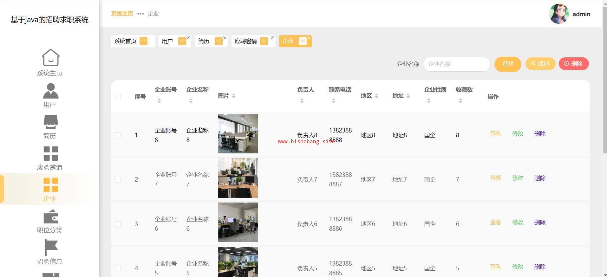
Task: Sort the table by 地区 column arrows
Action: 376,96
